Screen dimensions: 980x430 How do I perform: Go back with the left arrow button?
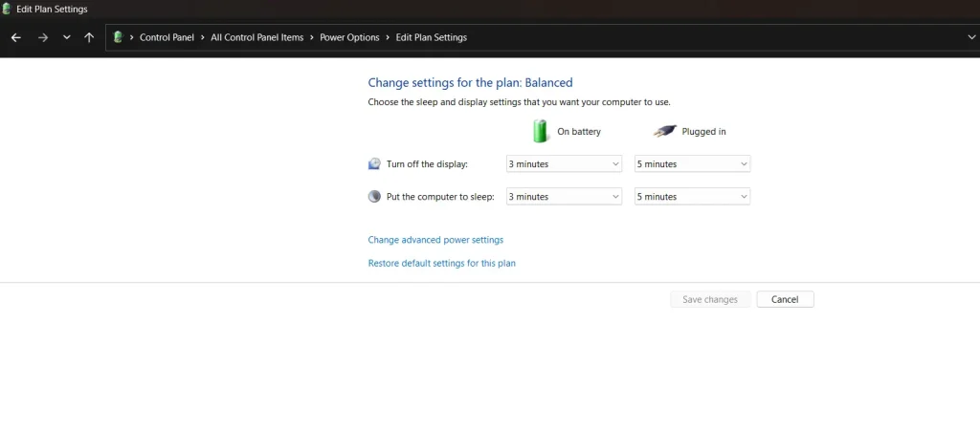pyautogui.click(x=16, y=37)
